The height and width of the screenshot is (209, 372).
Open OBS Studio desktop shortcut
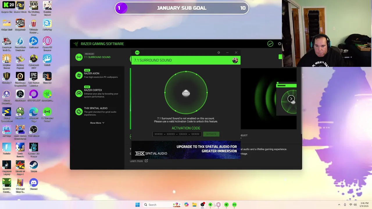[34, 131]
